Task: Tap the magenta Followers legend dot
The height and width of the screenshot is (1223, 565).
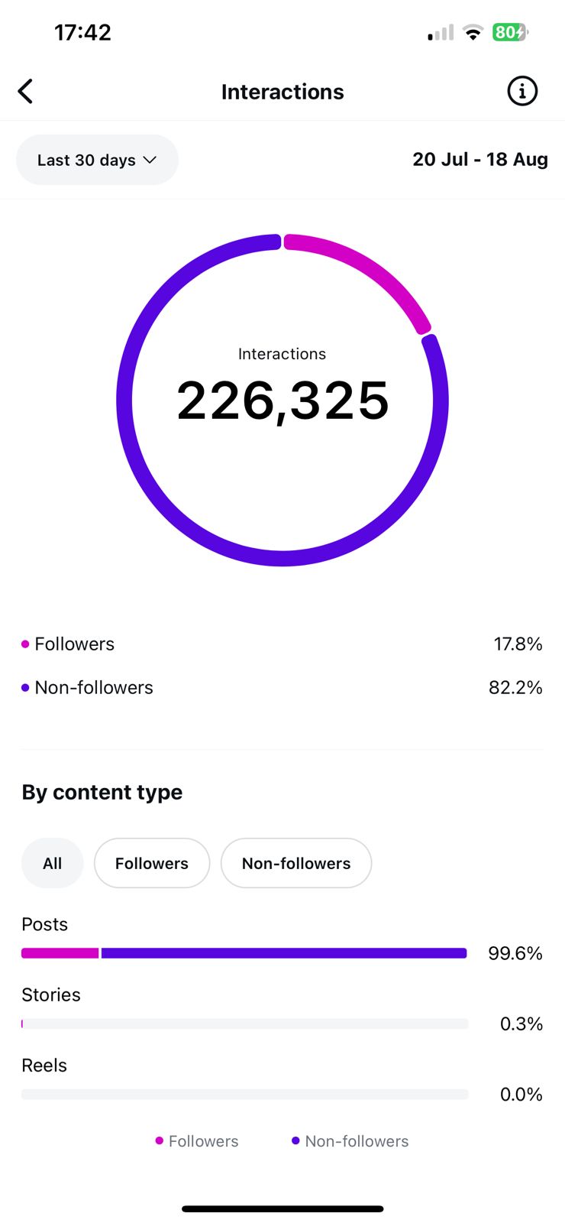Action: coord(25,644)
